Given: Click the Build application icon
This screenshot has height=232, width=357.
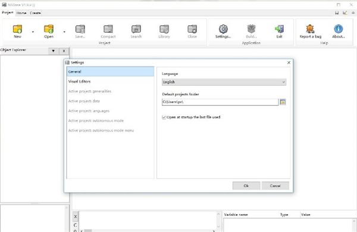Looking at the screenshot, I should click(251, 29).
